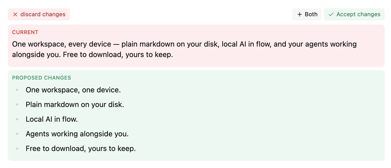
Task: Accept the proposed changes
Action: [354, 14]
